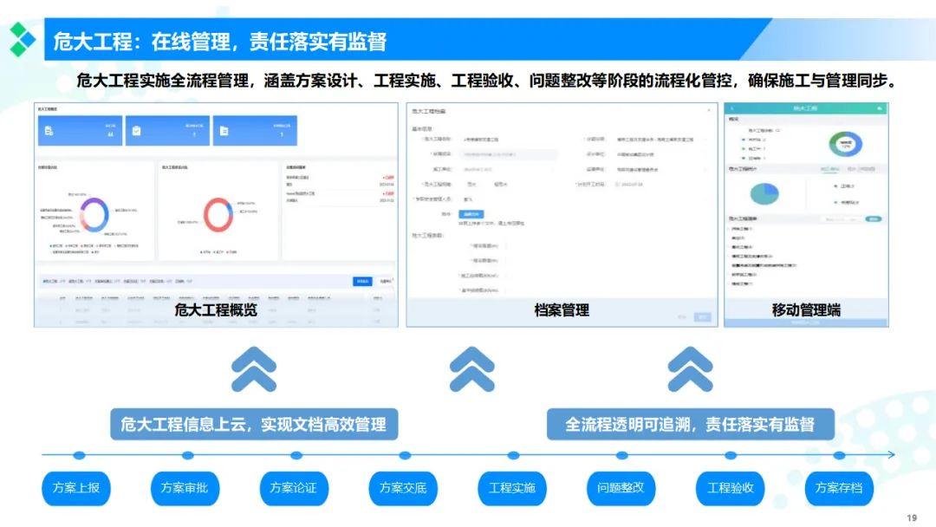Click the caption 档案管理

click(562, 309)
